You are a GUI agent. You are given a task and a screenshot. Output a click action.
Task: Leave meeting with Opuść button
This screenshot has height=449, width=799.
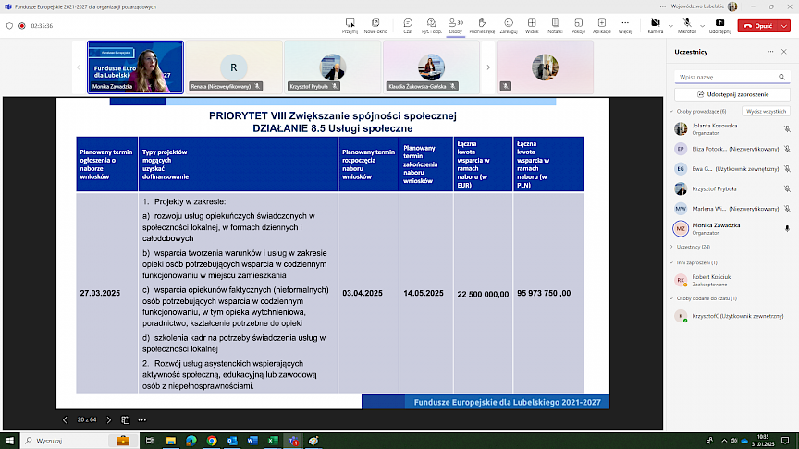click(x=758, y=26)
